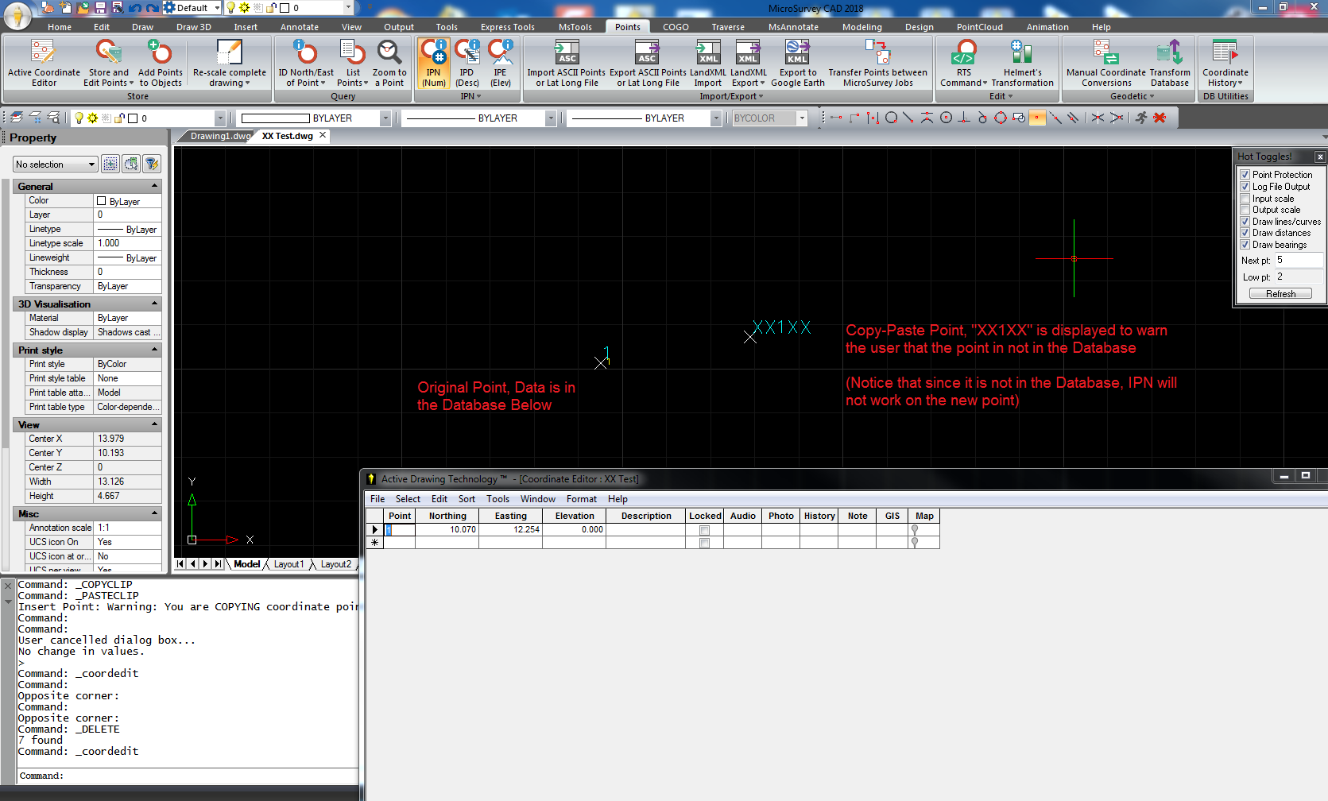1328x801 pixels.
Task: Disable the Point Protection checkbox
Action: pyautogui.click(x=1245, y=175)
